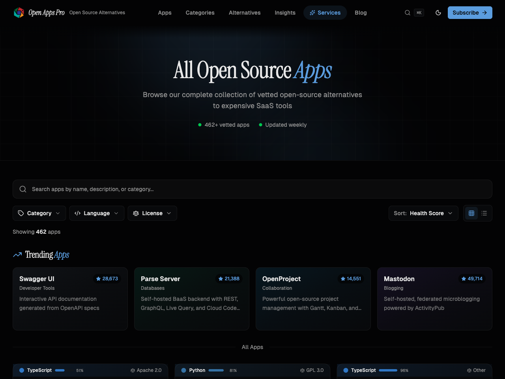The image size is (505, 379).
Task: Click the Developer Tools category label
Action: coord(37,288)
